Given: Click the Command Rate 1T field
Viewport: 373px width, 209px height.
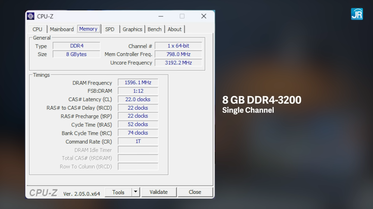Looking at the screenshot, I should [x=138, y=141].
